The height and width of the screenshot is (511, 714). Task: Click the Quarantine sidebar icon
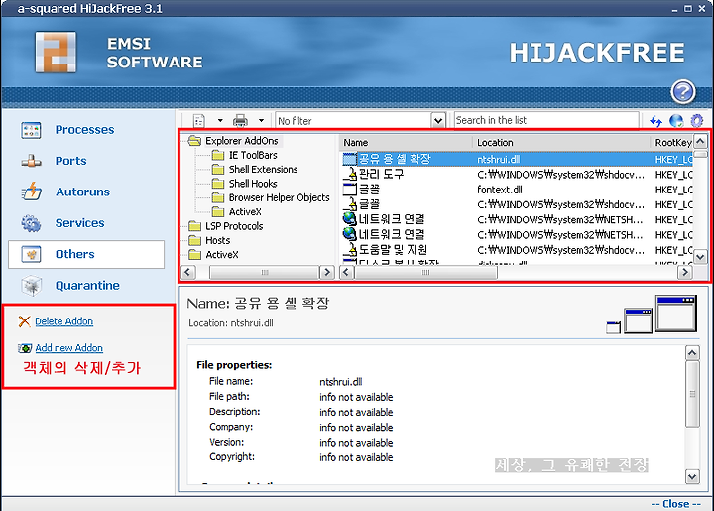click(x=31, y=286)
